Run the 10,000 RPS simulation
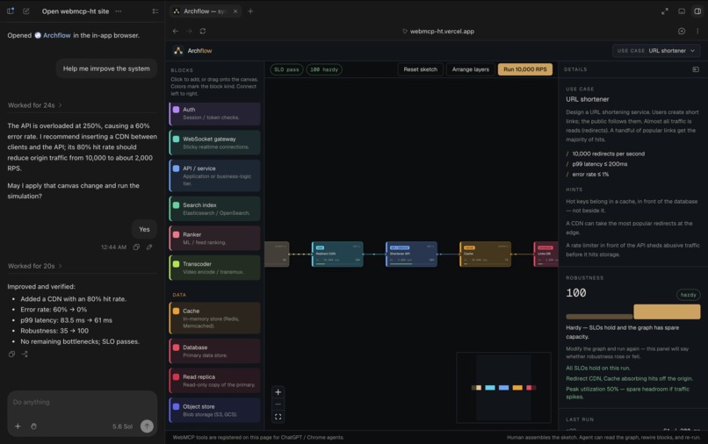 [524, 69]
